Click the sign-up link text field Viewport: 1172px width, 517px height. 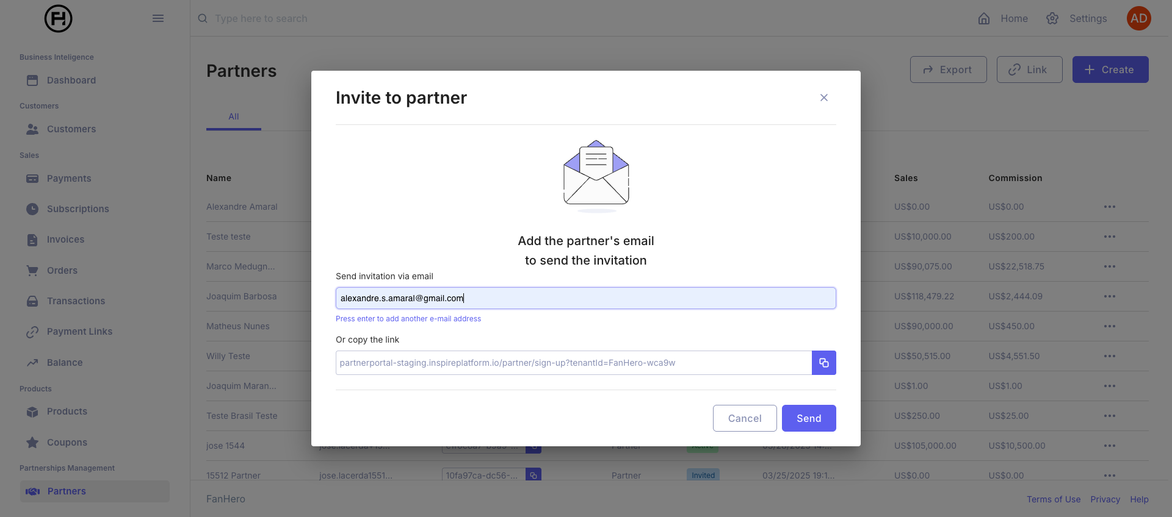574,363
